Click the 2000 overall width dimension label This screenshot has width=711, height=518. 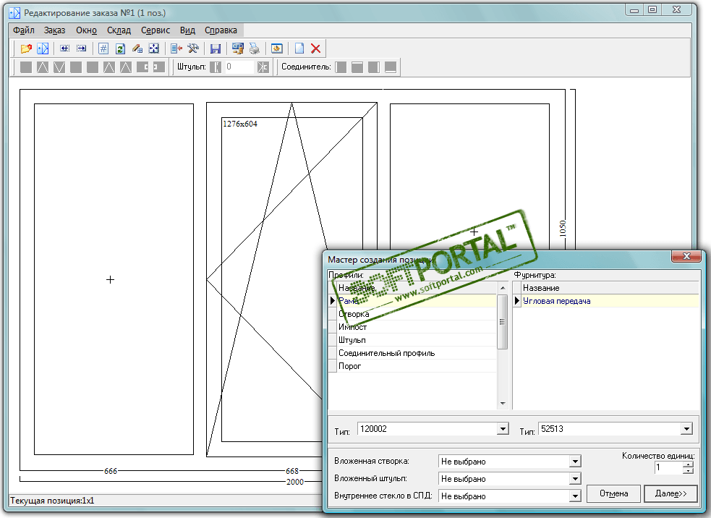coord(294,482)
